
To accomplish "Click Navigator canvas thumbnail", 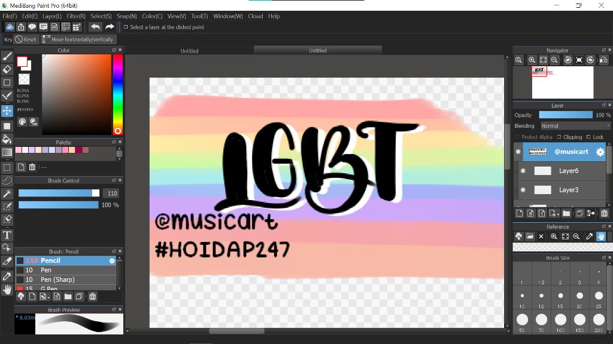I will pos(563,82).
